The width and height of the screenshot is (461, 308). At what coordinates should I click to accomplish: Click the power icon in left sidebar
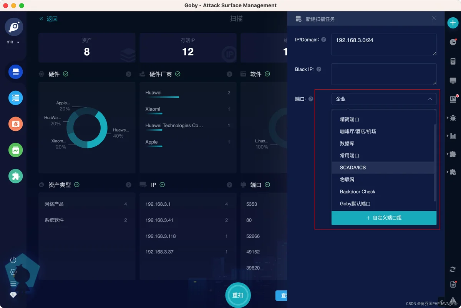pos(13,260)
